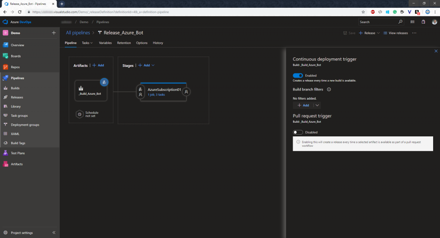Click Demo breadcrumb in top header

84,22
